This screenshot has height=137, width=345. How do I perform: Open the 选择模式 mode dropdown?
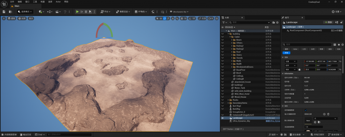[26, 12]
